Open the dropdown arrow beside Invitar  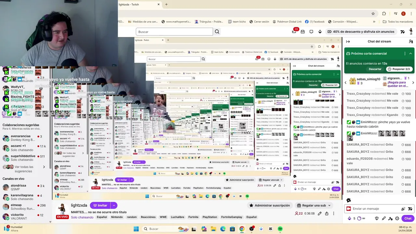[114, 205]
